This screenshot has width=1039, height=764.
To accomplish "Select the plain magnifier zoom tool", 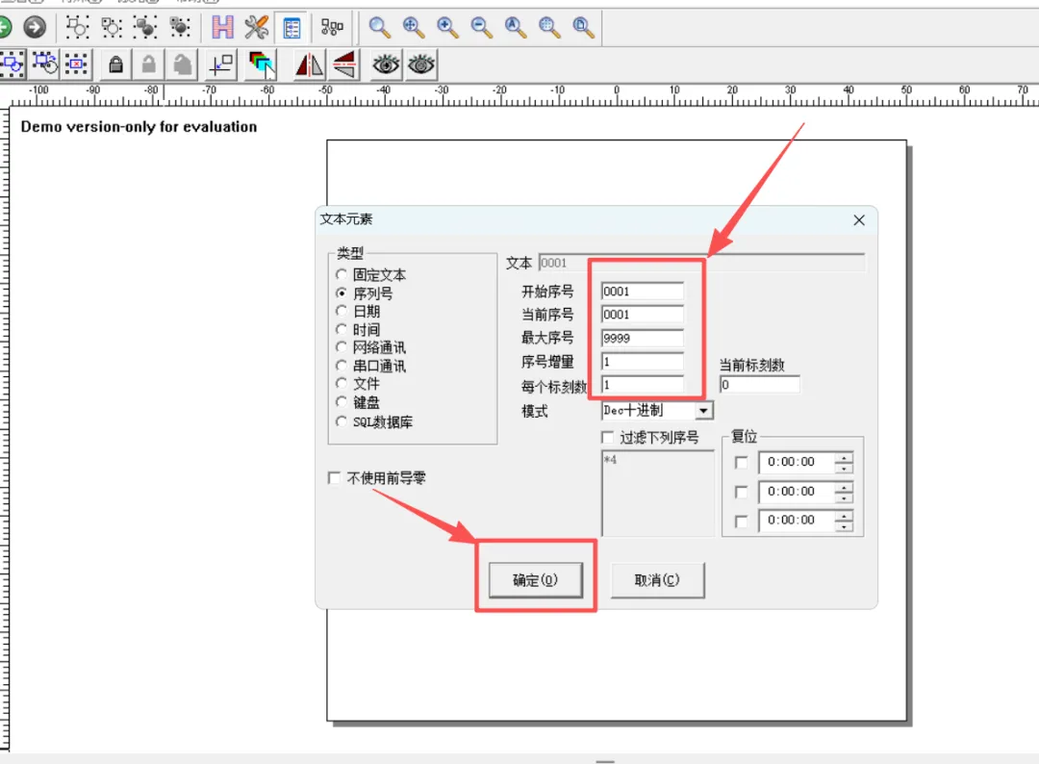I will [x=379, y=27].
